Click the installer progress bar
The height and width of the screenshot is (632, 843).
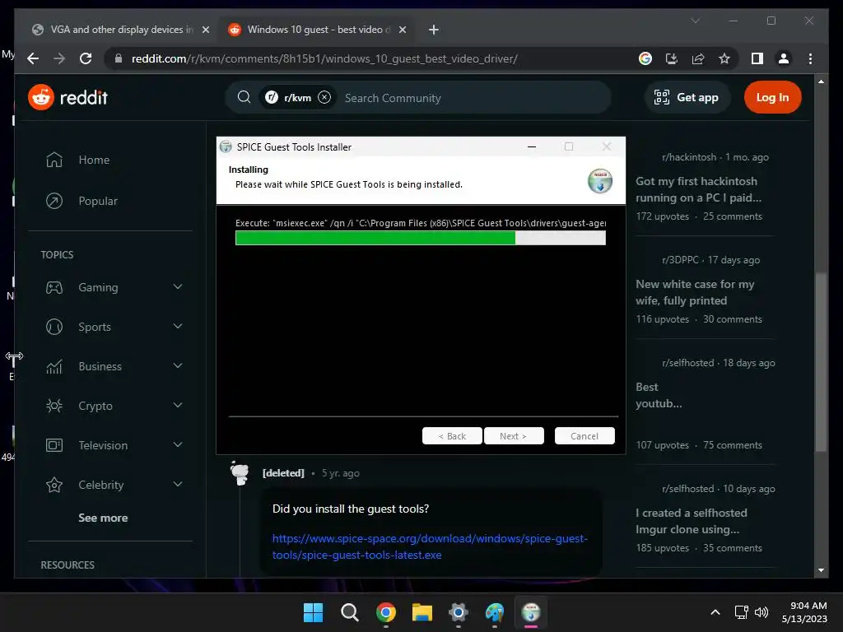pyautogui.click(x=421, y=238)
